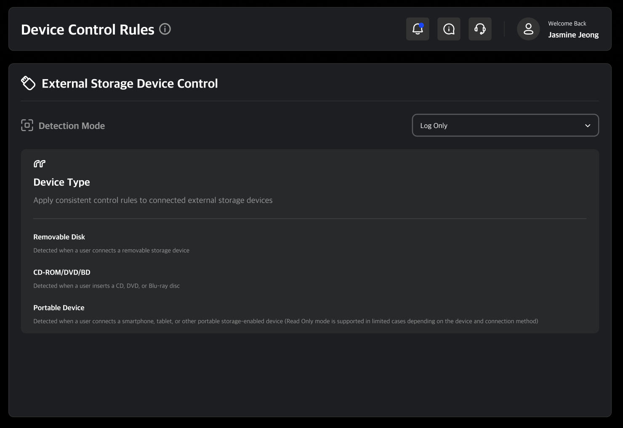
Task: Open the Log Only detection mode dropdown
Action: [x=505, y=125]
